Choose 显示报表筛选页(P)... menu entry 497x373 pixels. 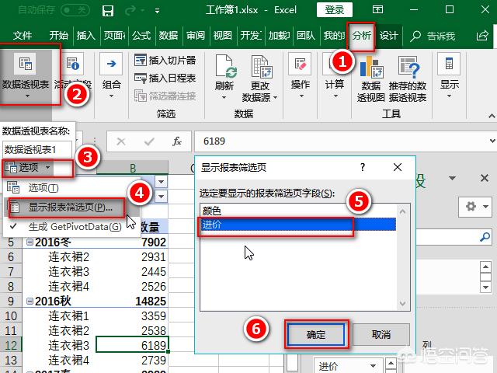click(x=71, y=207)
